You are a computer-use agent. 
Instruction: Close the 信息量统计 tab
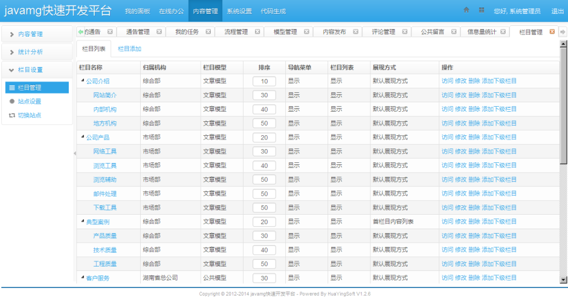[503, 32]
